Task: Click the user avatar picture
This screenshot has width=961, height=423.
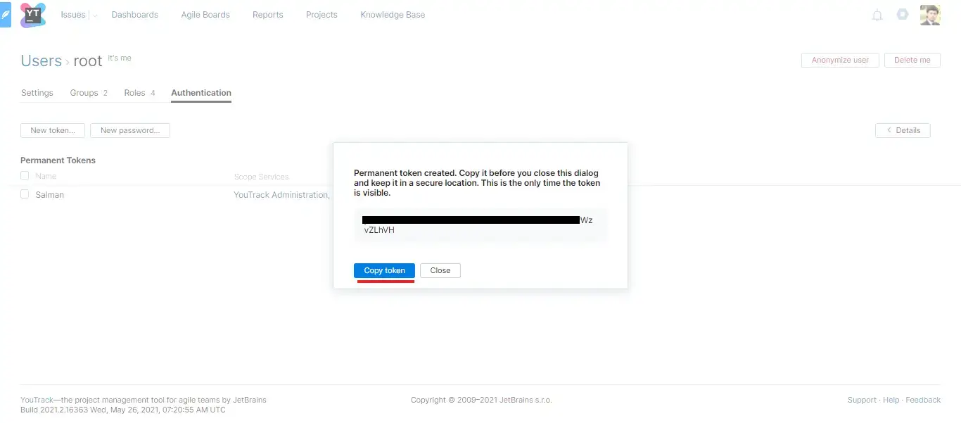Action: tap(930, 15)
